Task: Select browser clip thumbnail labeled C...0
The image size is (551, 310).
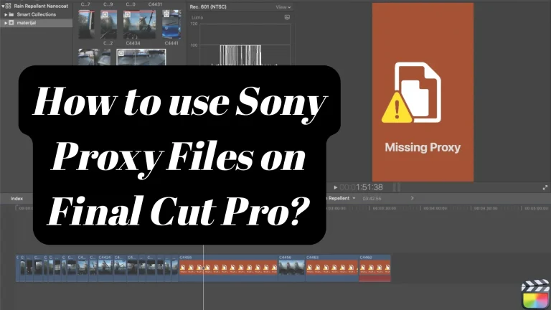Action: click(139, 24)
